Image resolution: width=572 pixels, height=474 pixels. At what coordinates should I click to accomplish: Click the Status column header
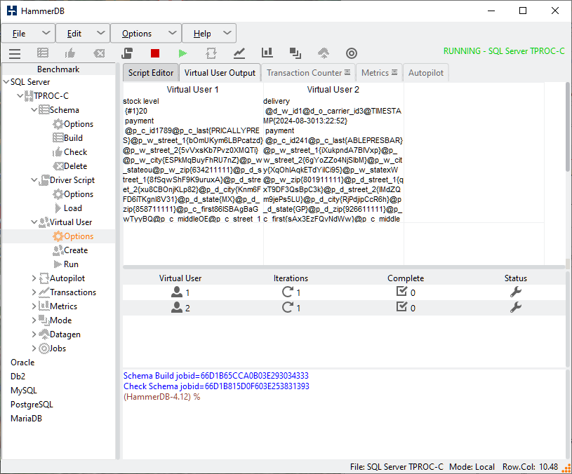(516, 278)
